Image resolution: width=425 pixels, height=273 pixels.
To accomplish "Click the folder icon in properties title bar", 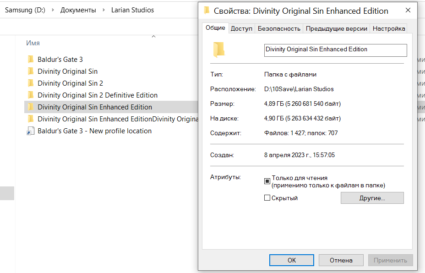I will tap(207, 11).
